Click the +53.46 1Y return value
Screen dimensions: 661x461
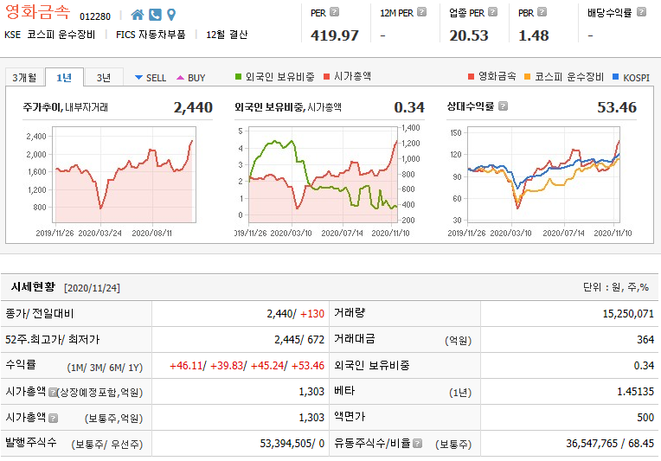[x=308, y=365]
